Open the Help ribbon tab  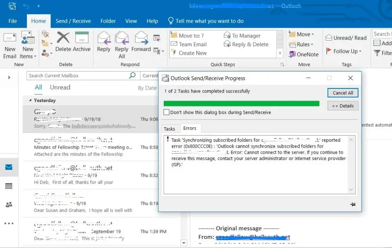[x=152, y=21]
